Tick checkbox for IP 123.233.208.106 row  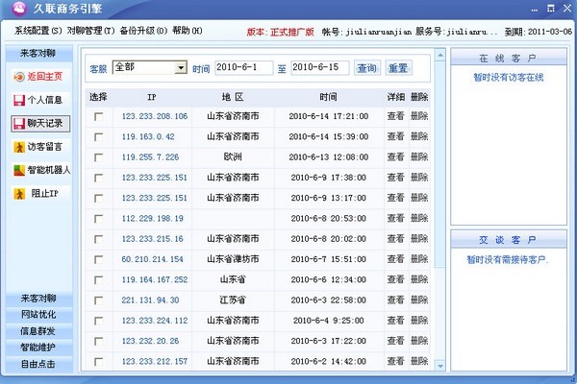click(x=98, y=116)
